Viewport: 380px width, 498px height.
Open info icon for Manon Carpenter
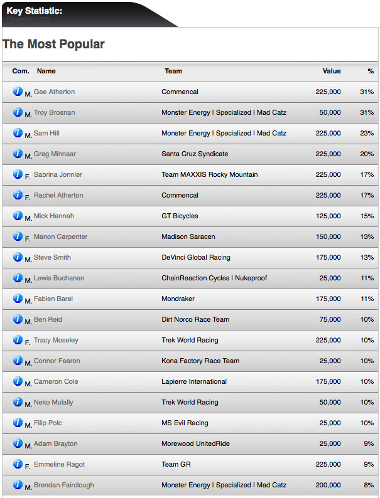coord(18,236)
